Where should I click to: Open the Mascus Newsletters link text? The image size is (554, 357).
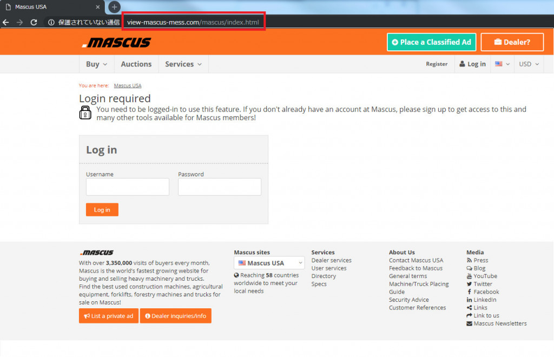pos(500,323)
